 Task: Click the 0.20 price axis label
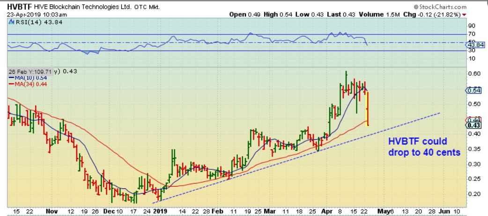pyautogui.click(x=475, y=194)
